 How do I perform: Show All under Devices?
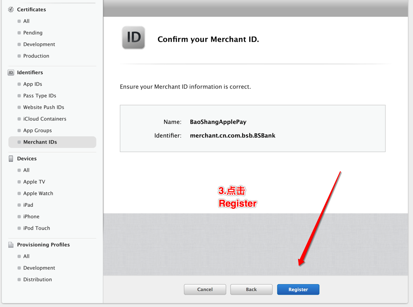[27, 170]
